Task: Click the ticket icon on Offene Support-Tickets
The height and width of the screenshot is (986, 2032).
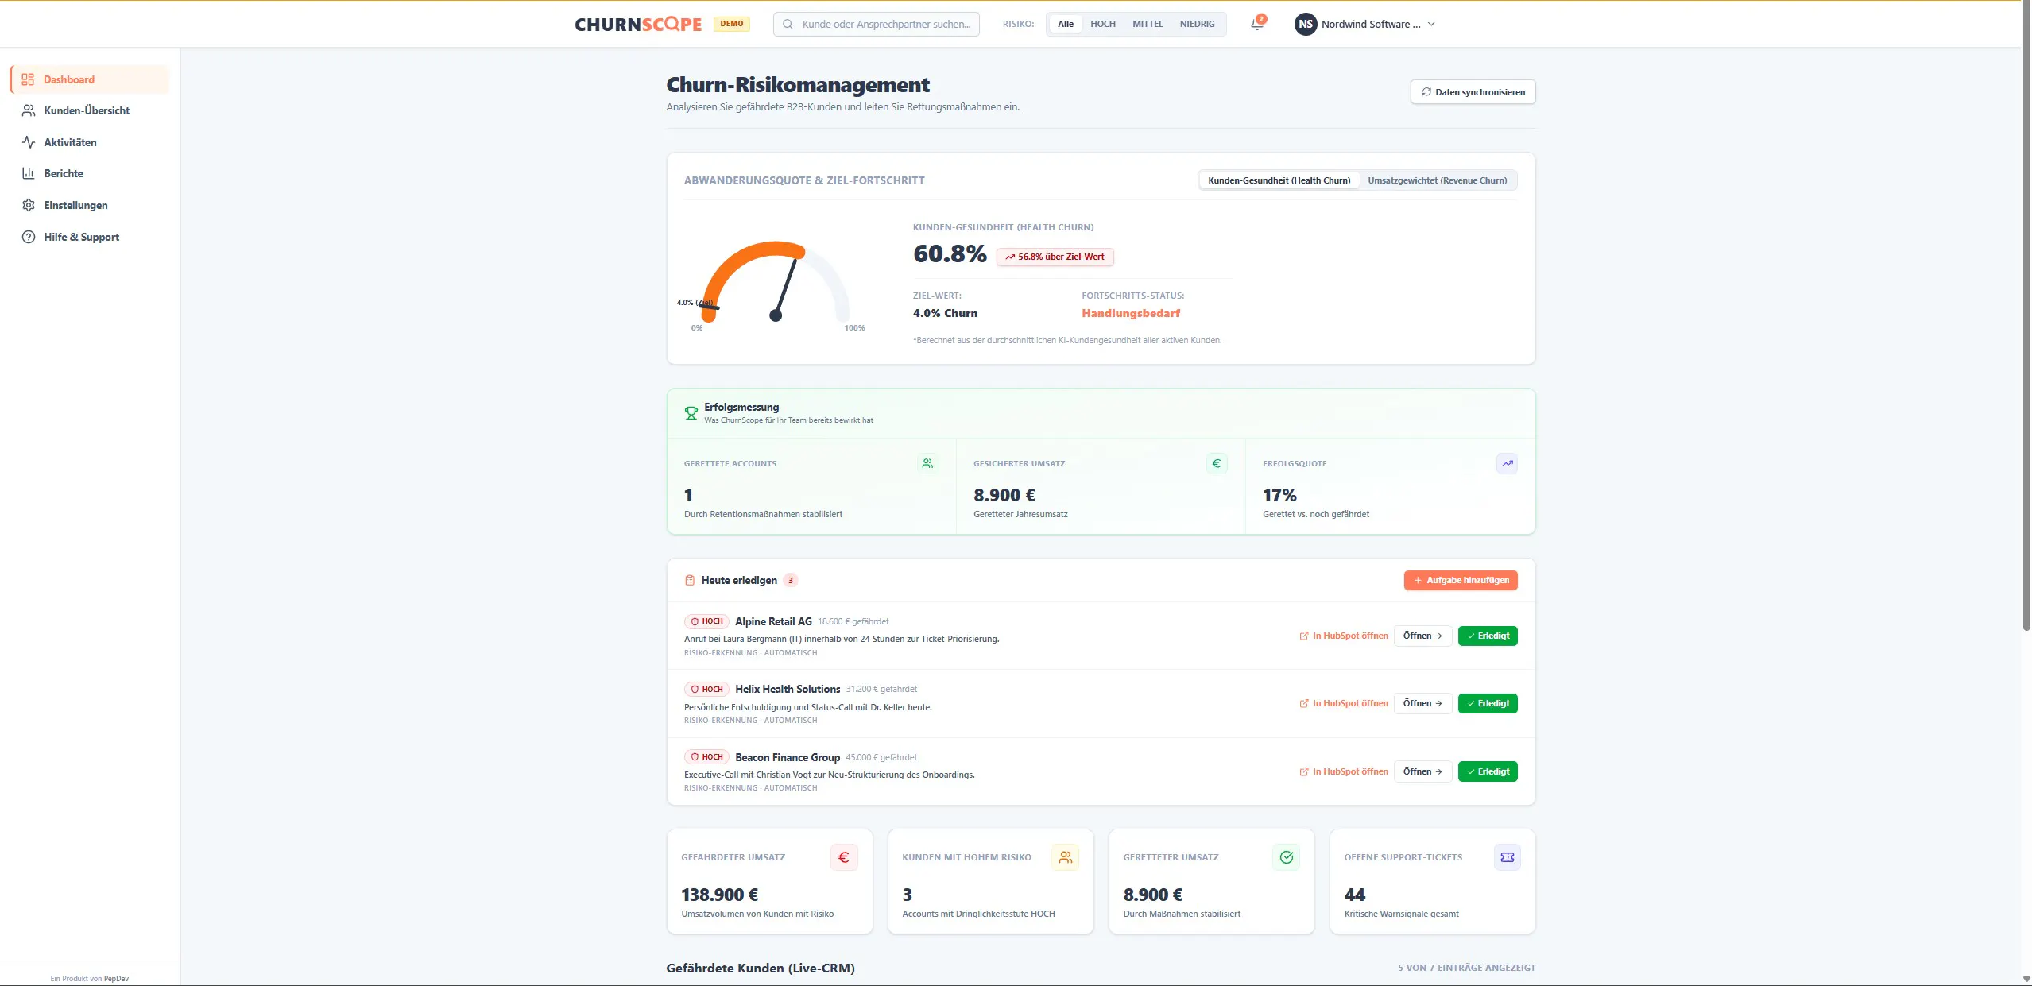Action: point(1508,857)
